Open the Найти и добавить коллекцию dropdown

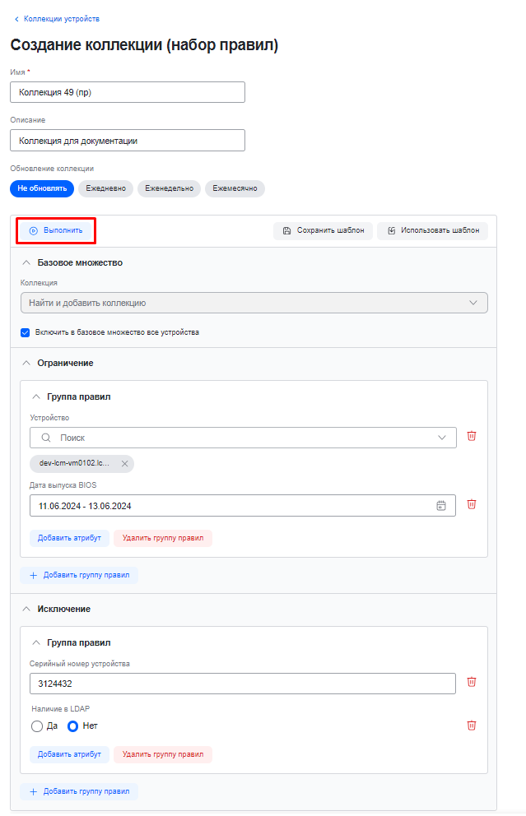(x=254, y=303)
